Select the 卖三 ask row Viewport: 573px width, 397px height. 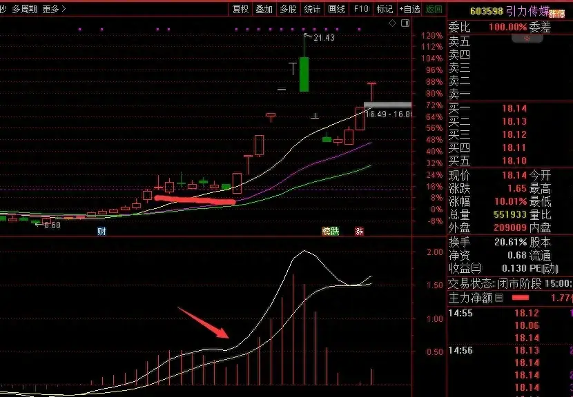click(510, 68)
